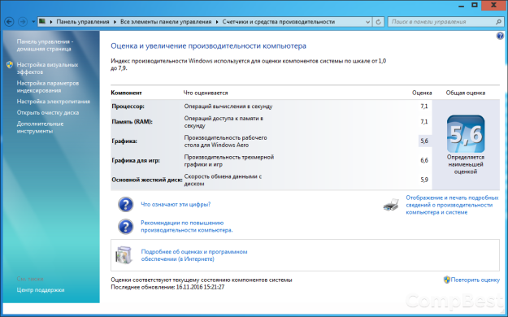Click question icon beside 'Рекомендации по повышению'
The height and width of the screenshot is (317, 508).
click(125, 227)
